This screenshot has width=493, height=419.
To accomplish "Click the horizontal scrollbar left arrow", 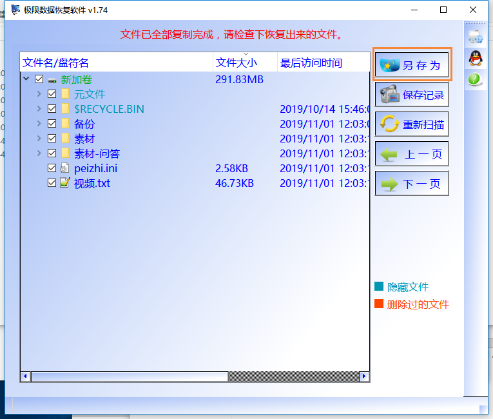I will [26, 376].
